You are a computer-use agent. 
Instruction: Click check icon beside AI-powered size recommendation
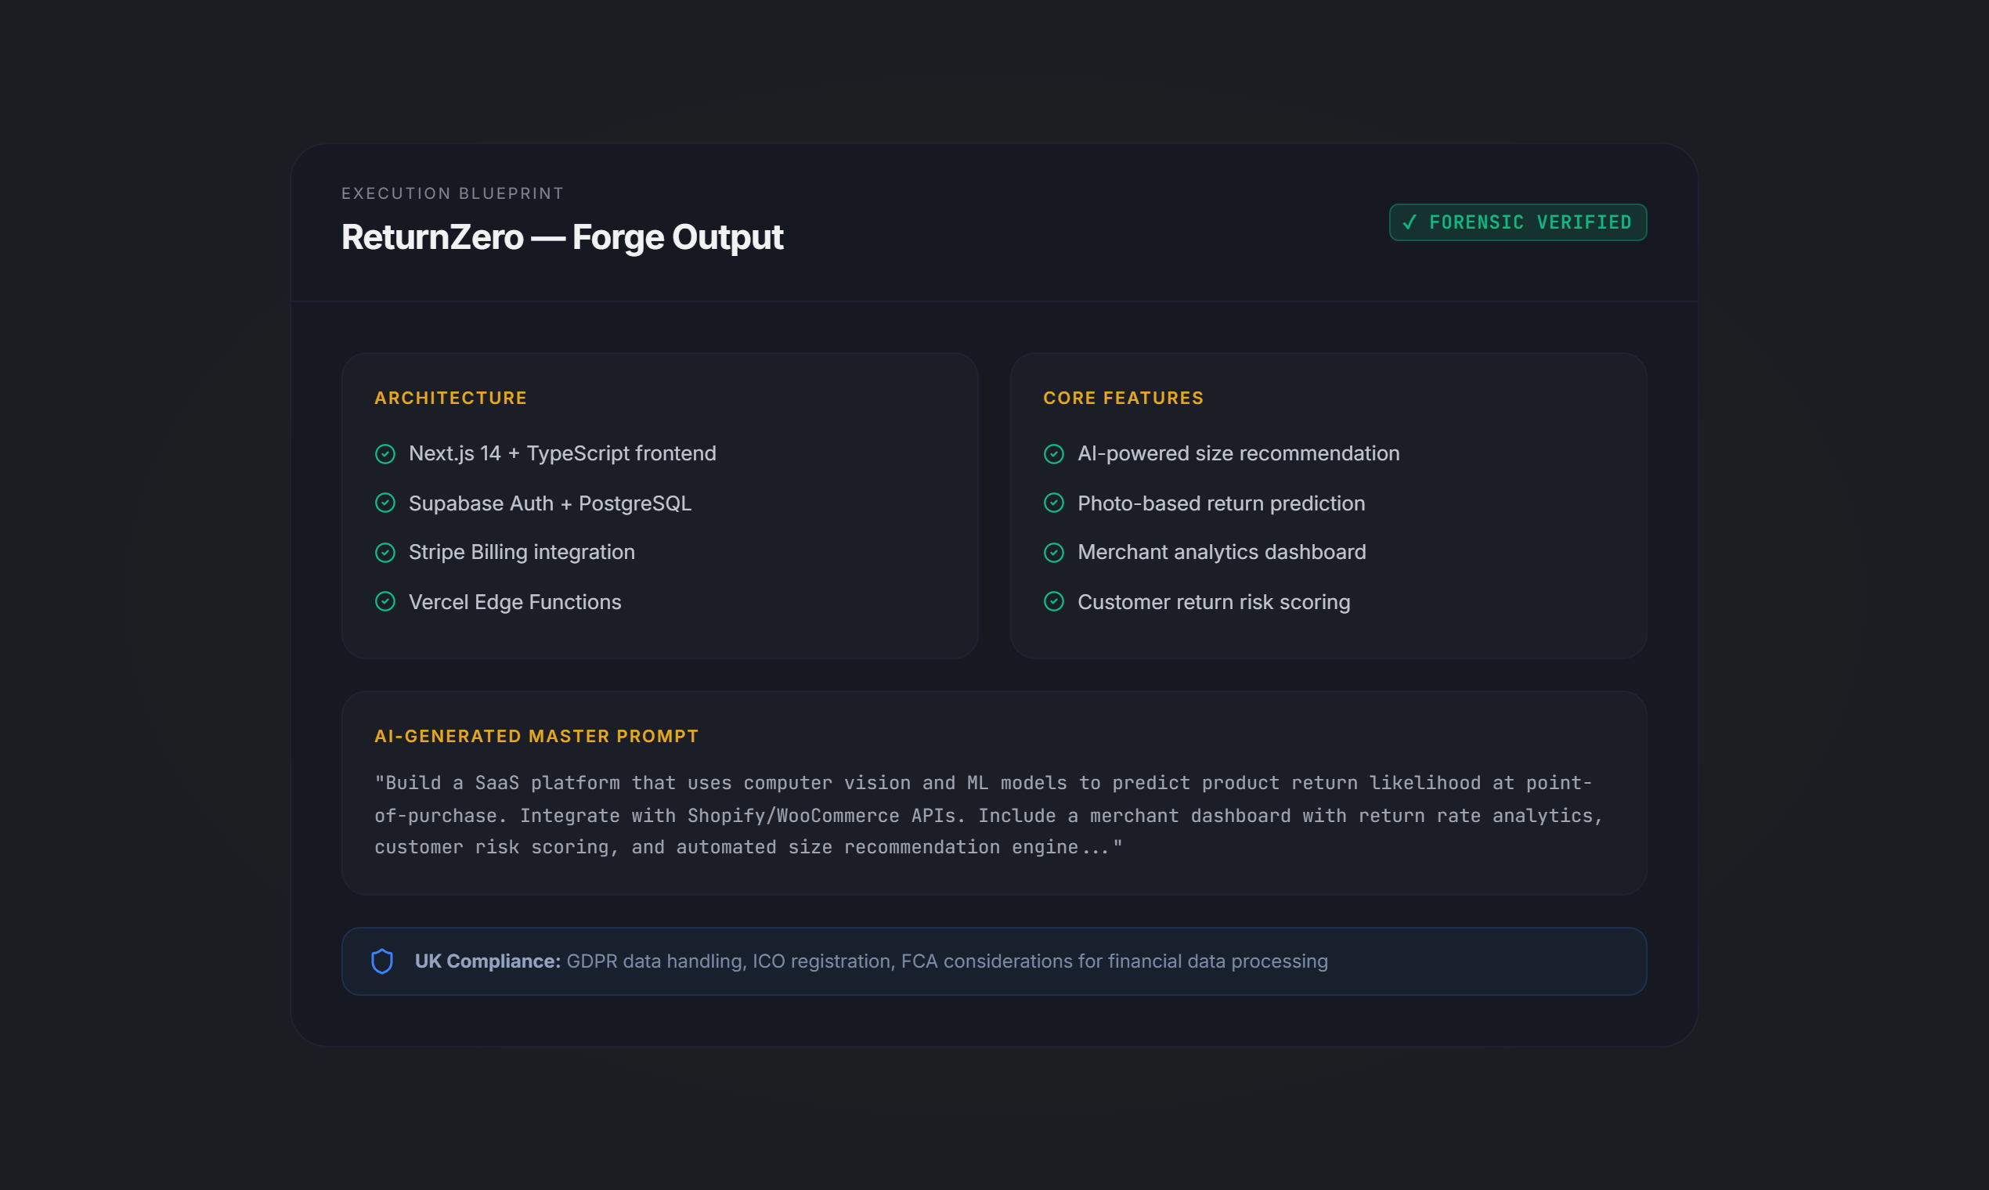tap(1054, 454)
